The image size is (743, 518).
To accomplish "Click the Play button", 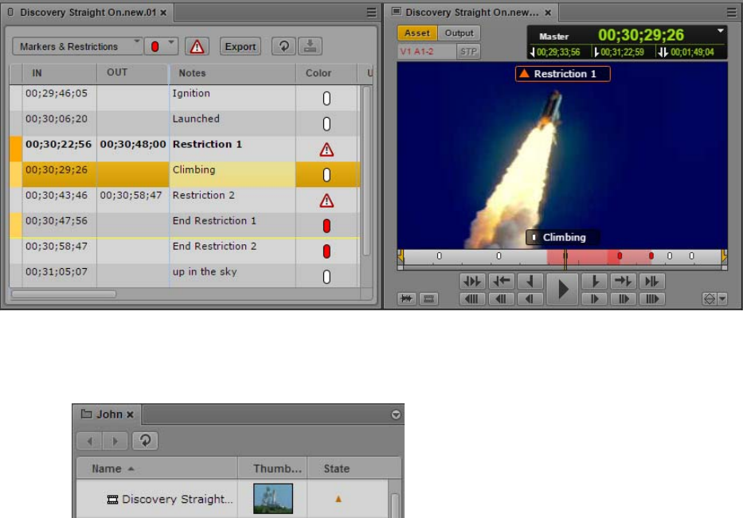I will [562, 289].
